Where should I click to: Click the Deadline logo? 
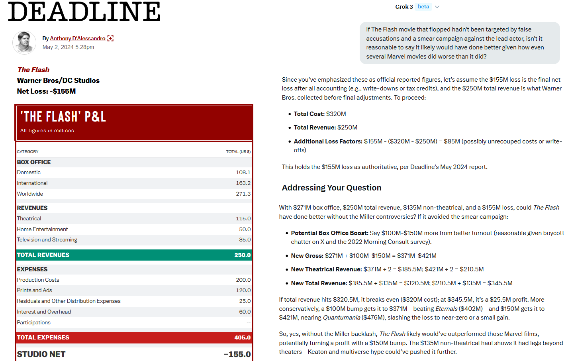[84, 12]
